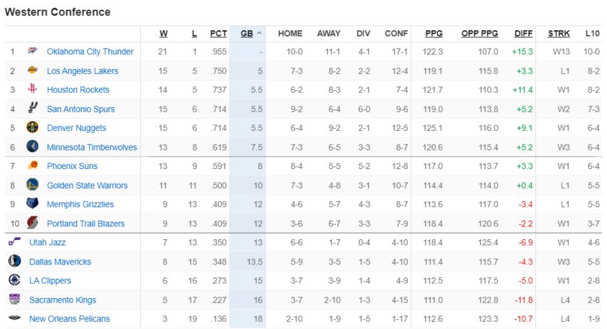Open the New Orleans Pelicans link
Image resolution: width=607 pixels, height=329 pixels.
click(69, 319)
